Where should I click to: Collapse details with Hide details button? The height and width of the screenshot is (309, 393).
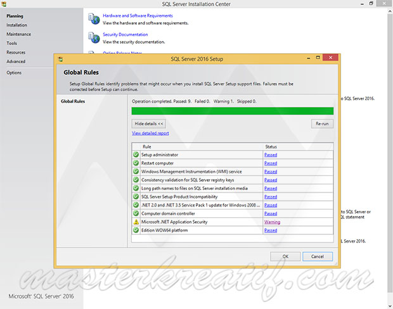pyautogui.click(x=148, y=123)
